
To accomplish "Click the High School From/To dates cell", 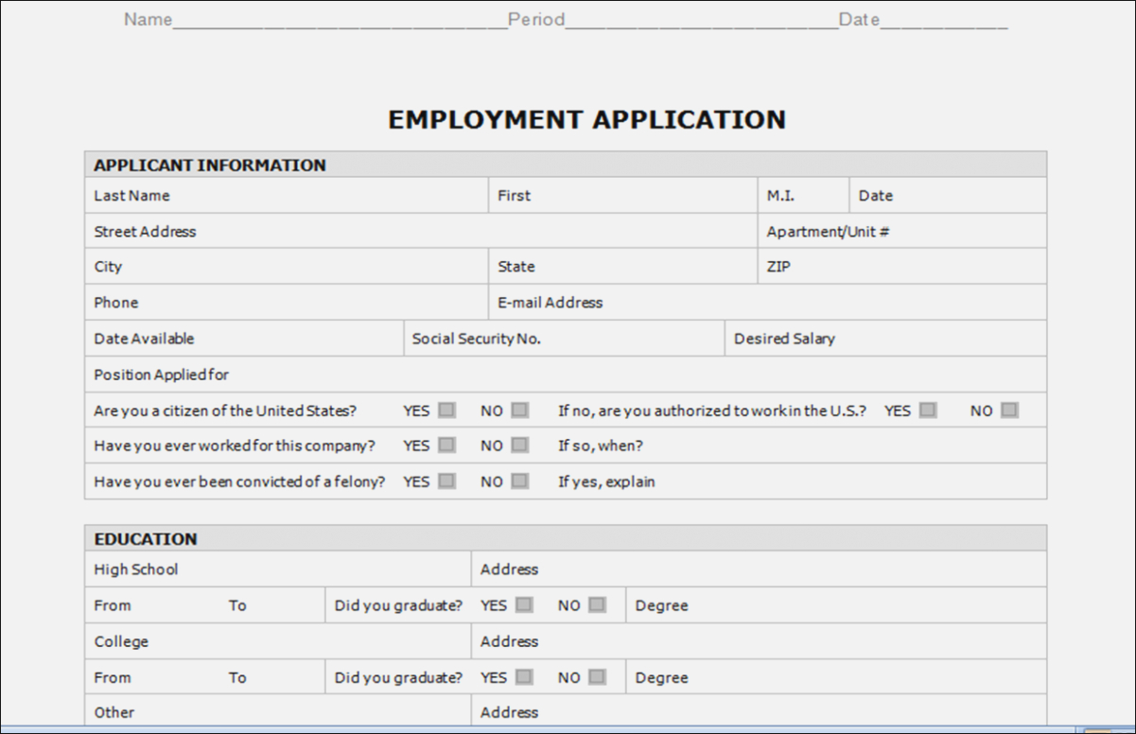I will [x=204, y=604].
